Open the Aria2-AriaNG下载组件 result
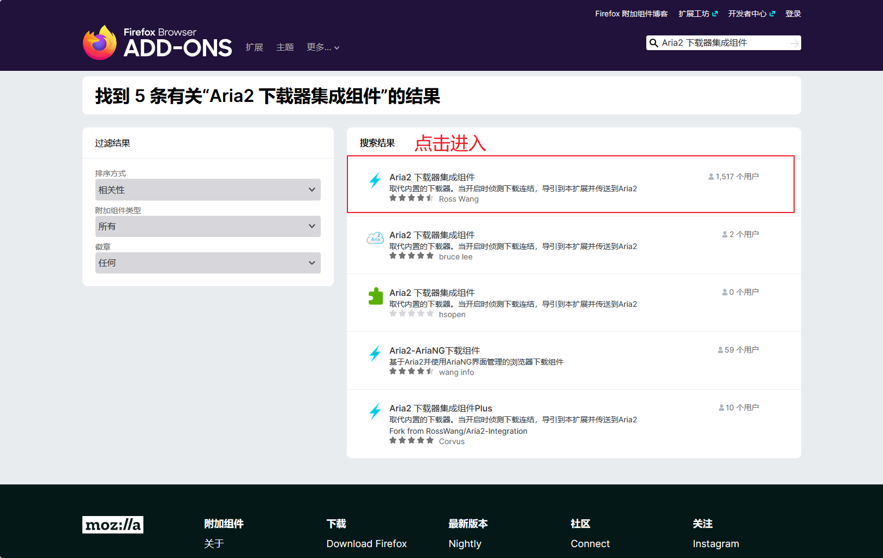 (x=435, y=350)
